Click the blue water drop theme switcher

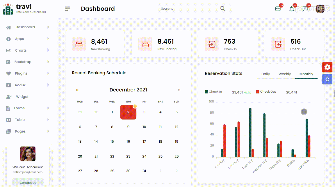(327, 79)
